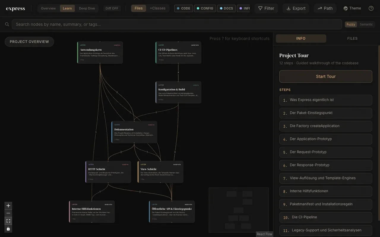Select Fuzzy search mode
Screen dimensions: 380x237
351,24
